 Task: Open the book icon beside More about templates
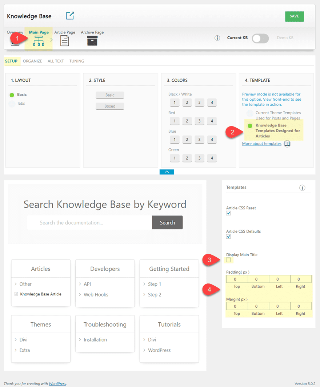pos(287,144)
